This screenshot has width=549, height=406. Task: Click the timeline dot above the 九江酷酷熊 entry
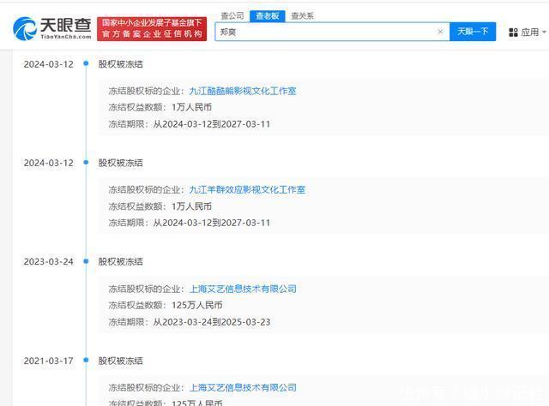click(x=86, y=63)
